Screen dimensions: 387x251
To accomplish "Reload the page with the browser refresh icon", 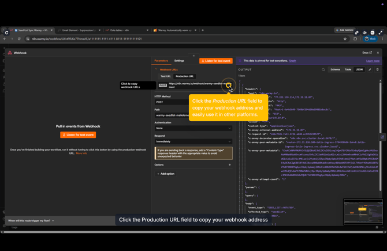I will click(19, 39).
